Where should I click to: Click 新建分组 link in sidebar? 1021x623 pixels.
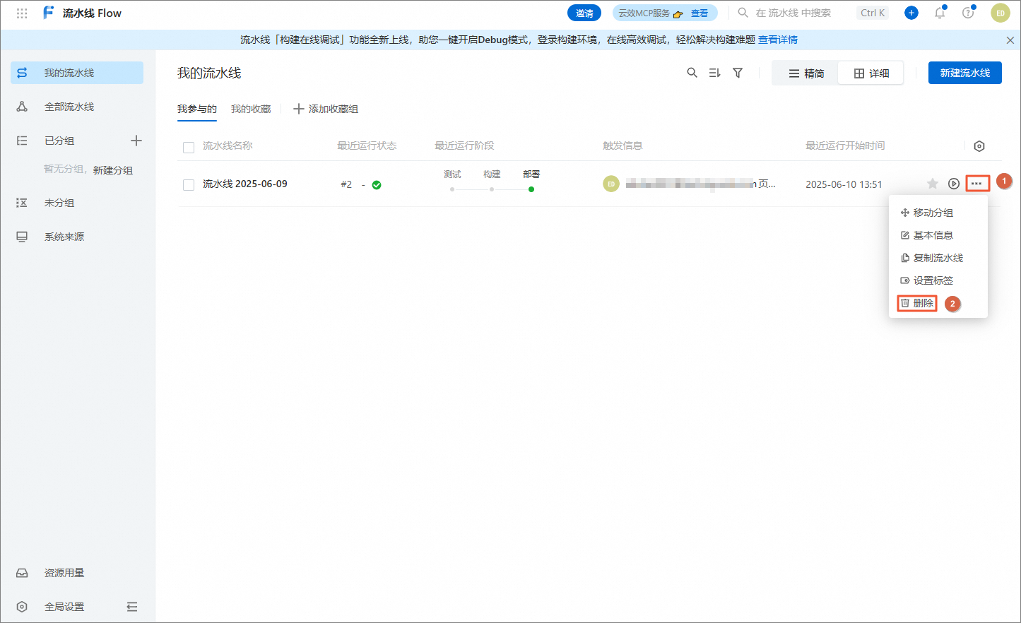pos(113,170)
